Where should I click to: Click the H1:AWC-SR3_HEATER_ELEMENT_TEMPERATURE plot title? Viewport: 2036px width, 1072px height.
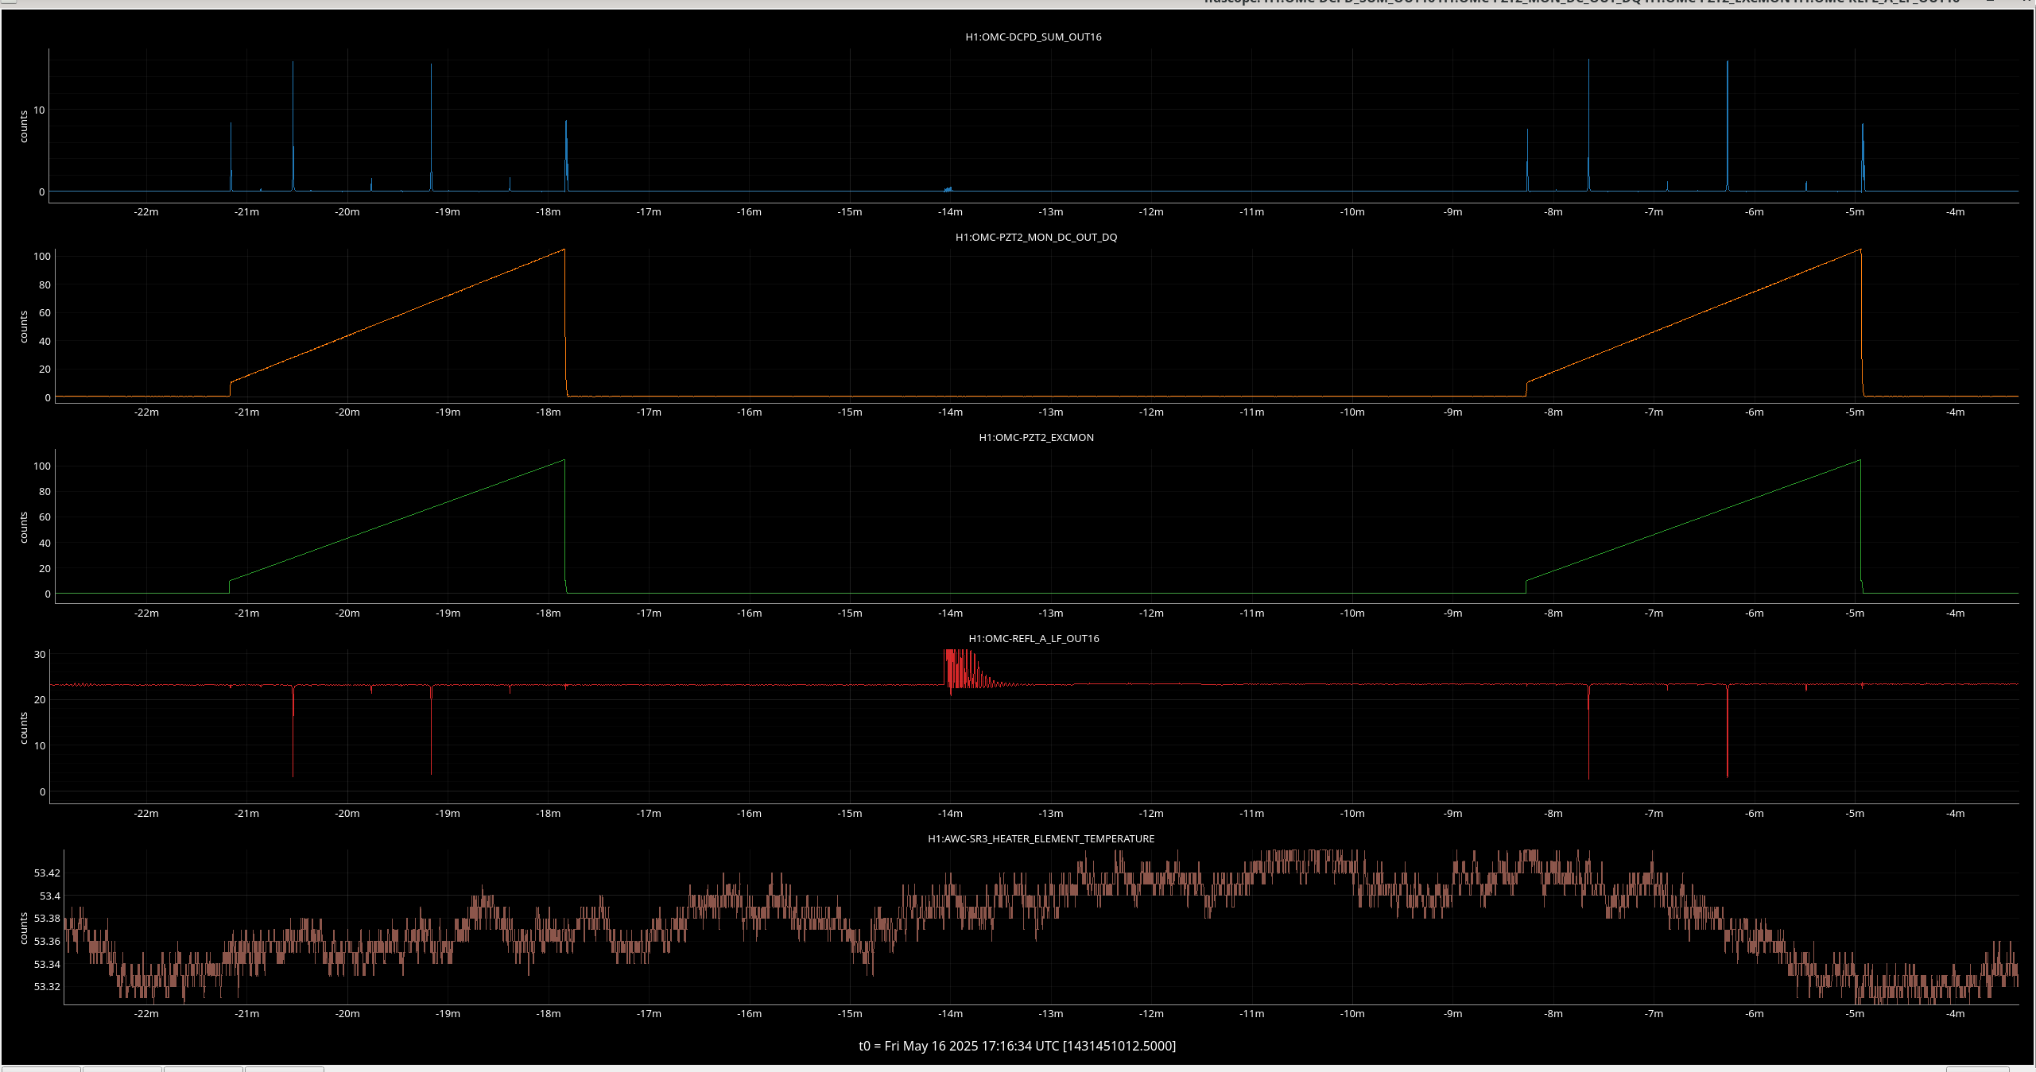coord(1041,838)
